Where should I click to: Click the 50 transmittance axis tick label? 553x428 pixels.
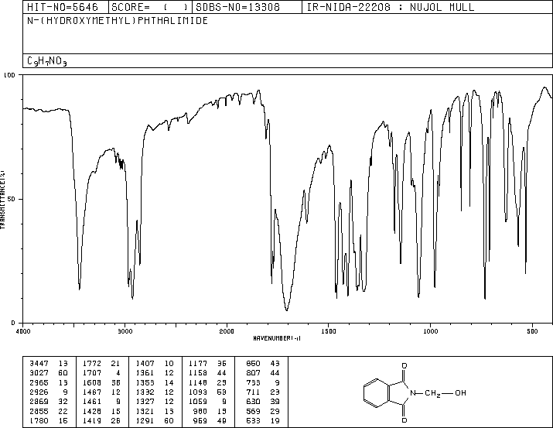pos(12,199)
